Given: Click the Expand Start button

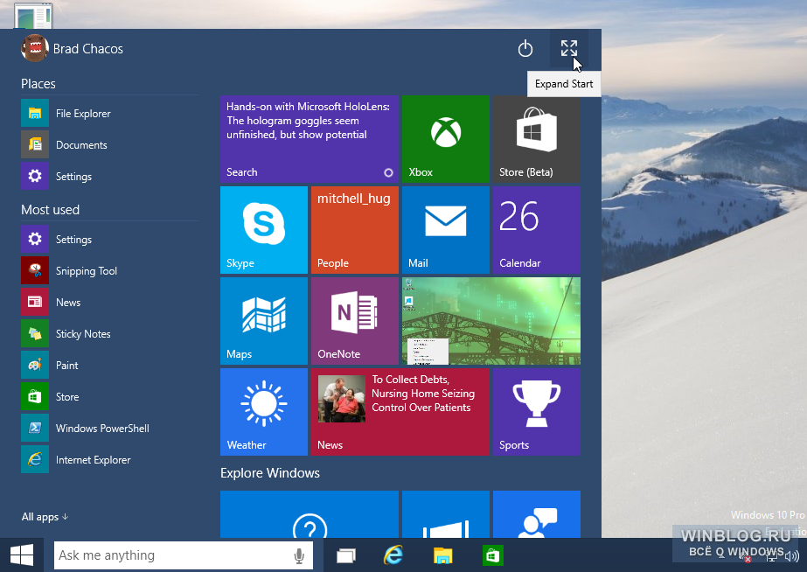Looking at the screenshot, I should click(568, 49).
